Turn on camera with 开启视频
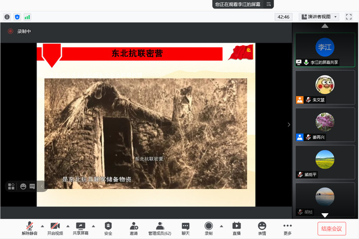 [55, 228]
